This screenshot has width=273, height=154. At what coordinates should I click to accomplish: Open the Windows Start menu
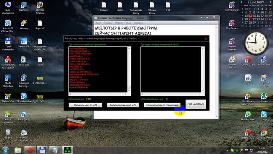coord(5,150)
